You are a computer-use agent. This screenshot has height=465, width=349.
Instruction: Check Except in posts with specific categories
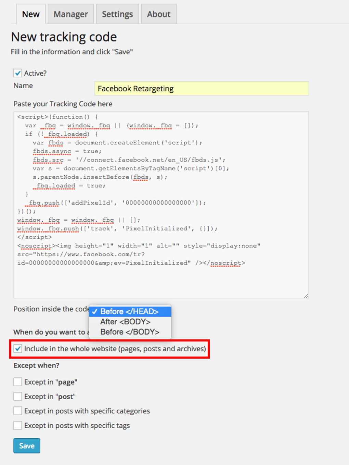17,411
